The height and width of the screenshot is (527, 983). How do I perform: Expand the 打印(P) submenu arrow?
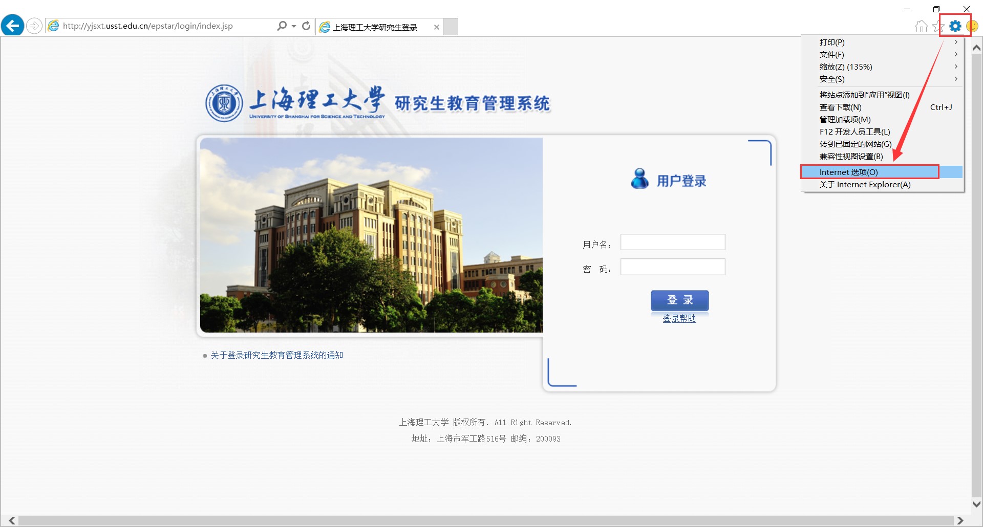pos(956,42)
